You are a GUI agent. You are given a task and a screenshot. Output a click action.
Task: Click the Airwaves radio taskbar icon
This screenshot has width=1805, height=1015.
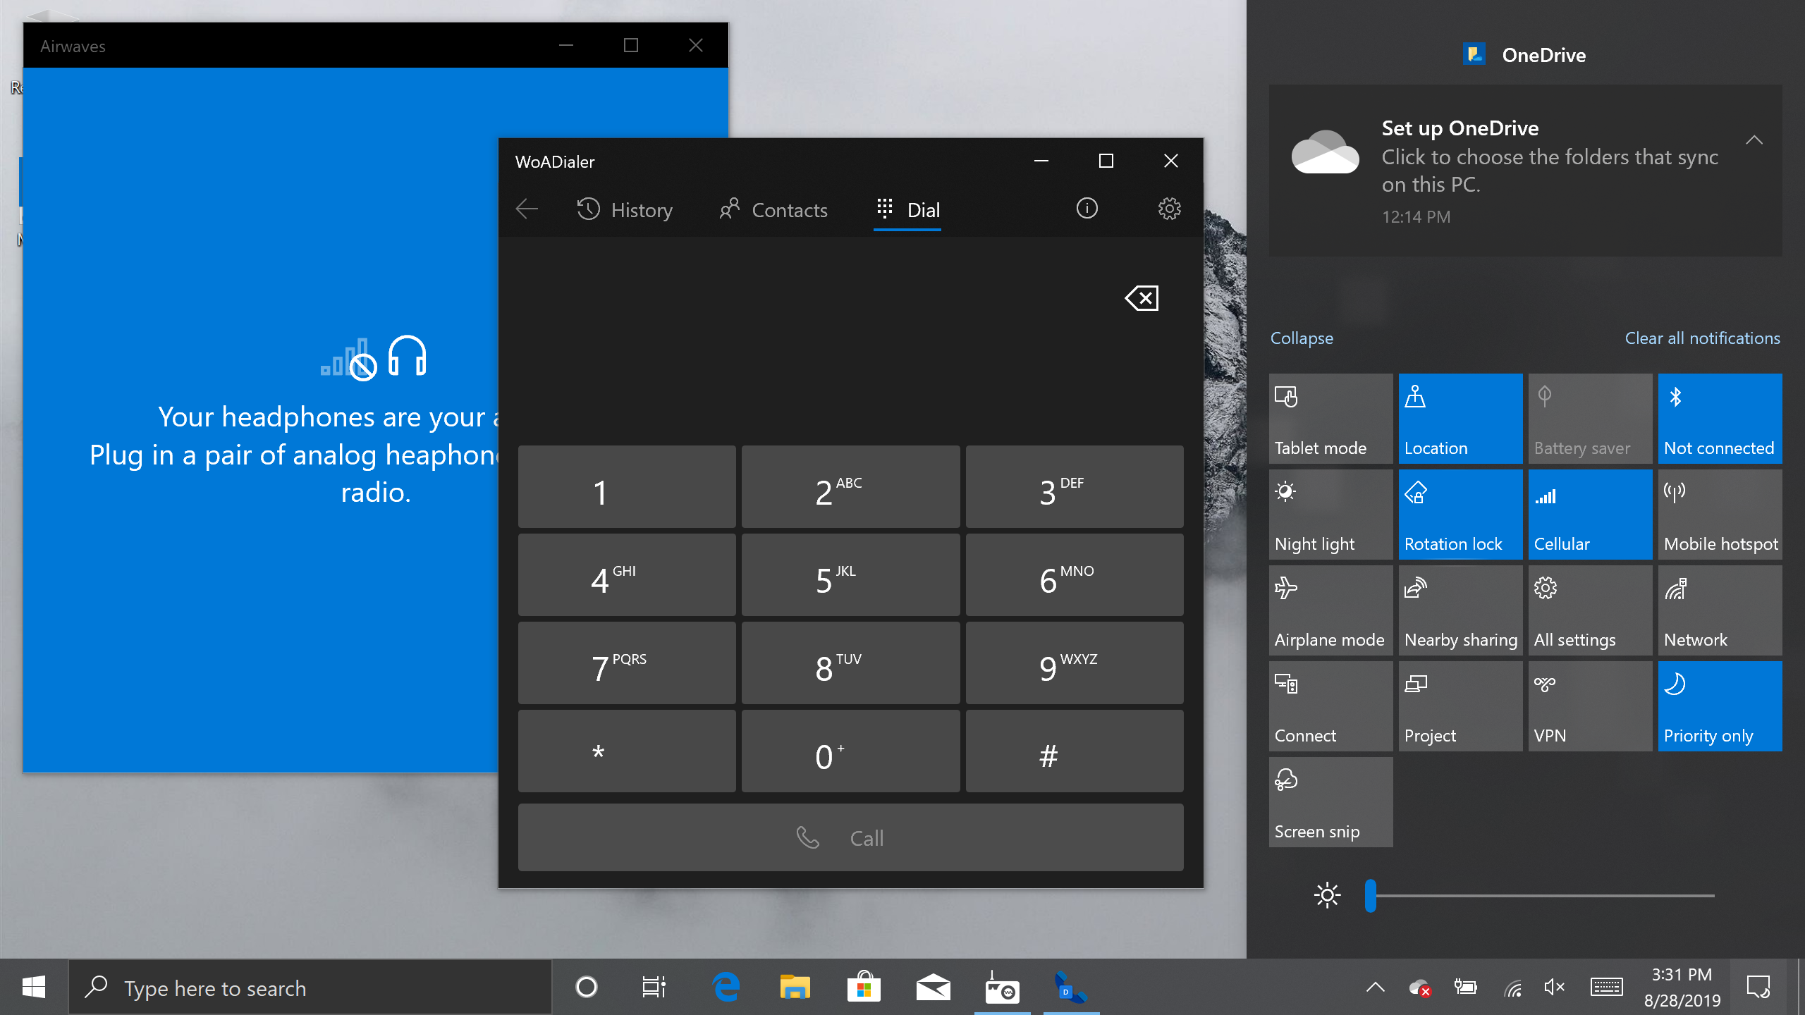1001,988
